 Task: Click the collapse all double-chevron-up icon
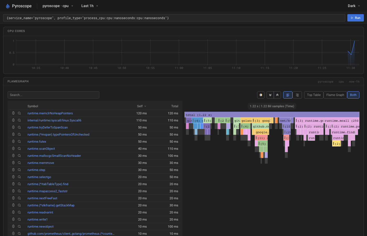[277, 95]
